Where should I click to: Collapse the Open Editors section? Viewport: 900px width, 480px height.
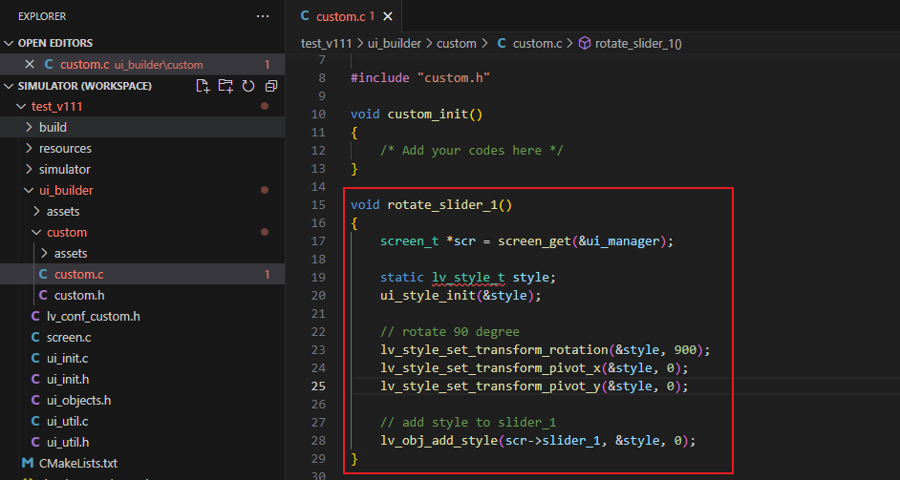[9, 43]
